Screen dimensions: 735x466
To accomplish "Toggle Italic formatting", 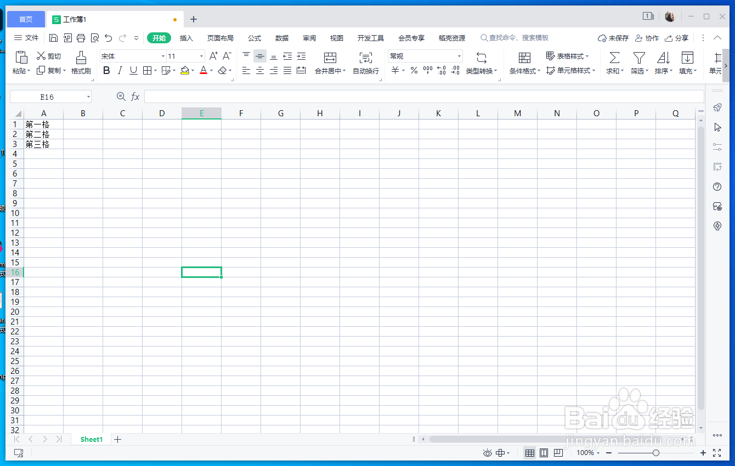I will pos(120,70).
